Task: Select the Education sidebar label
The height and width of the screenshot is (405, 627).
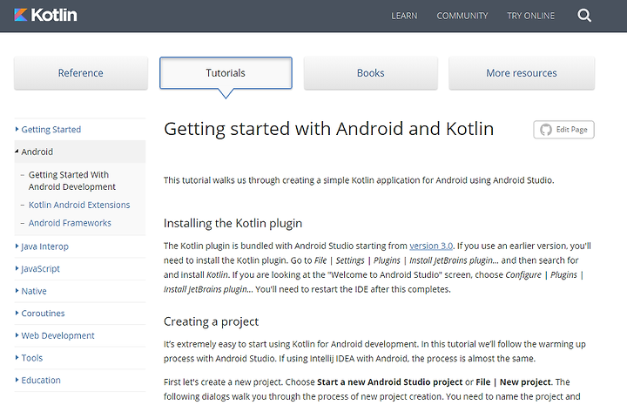Action: point(41,381)
